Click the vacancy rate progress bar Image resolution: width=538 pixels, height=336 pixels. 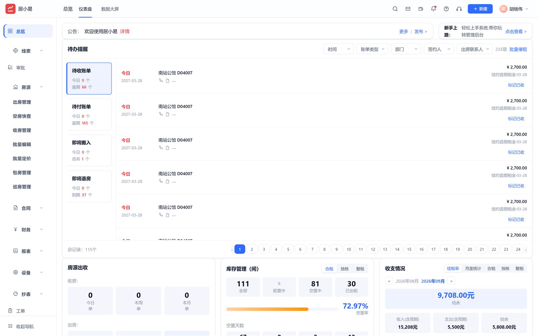(282, 309)
